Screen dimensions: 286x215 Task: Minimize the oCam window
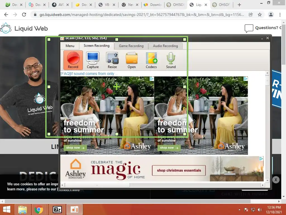pos(262,38)
